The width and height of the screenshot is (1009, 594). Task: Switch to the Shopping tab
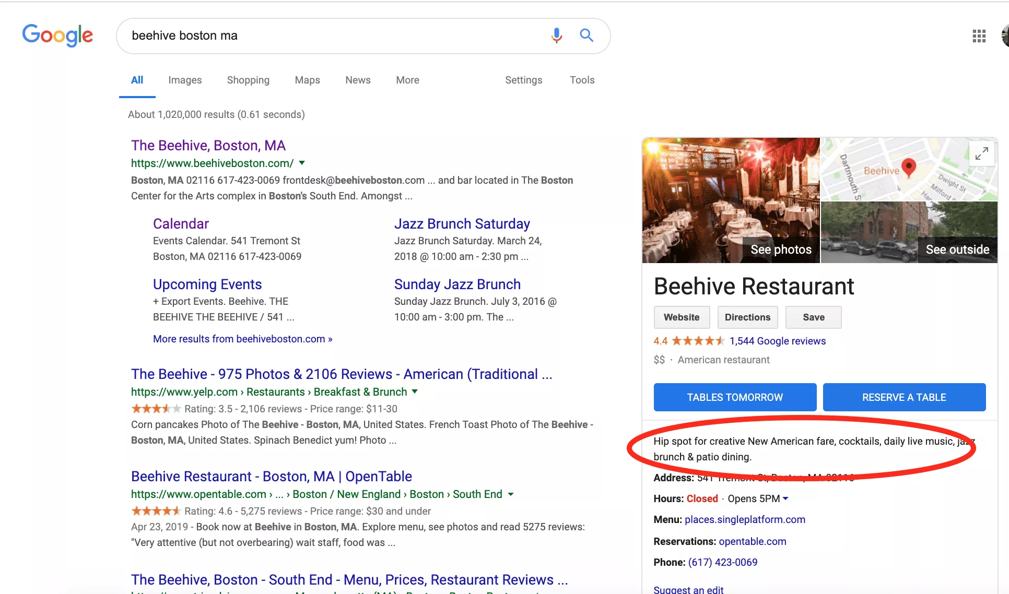248,80
